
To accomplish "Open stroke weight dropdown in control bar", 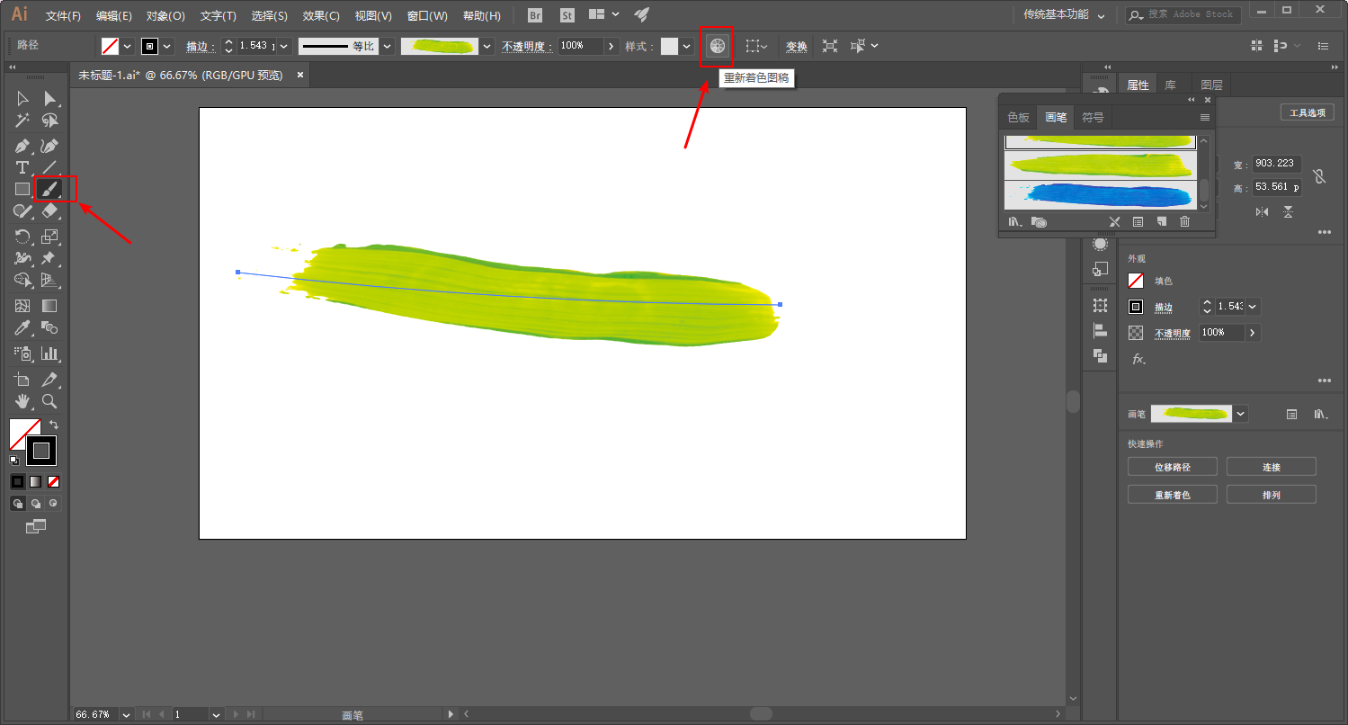I will [x=284, y=46].
